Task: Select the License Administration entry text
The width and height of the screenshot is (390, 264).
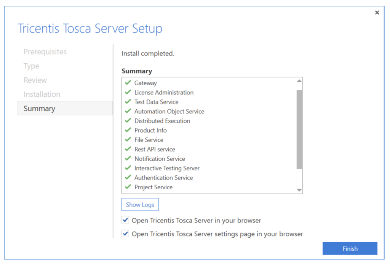Action: [x=164, y=93]
